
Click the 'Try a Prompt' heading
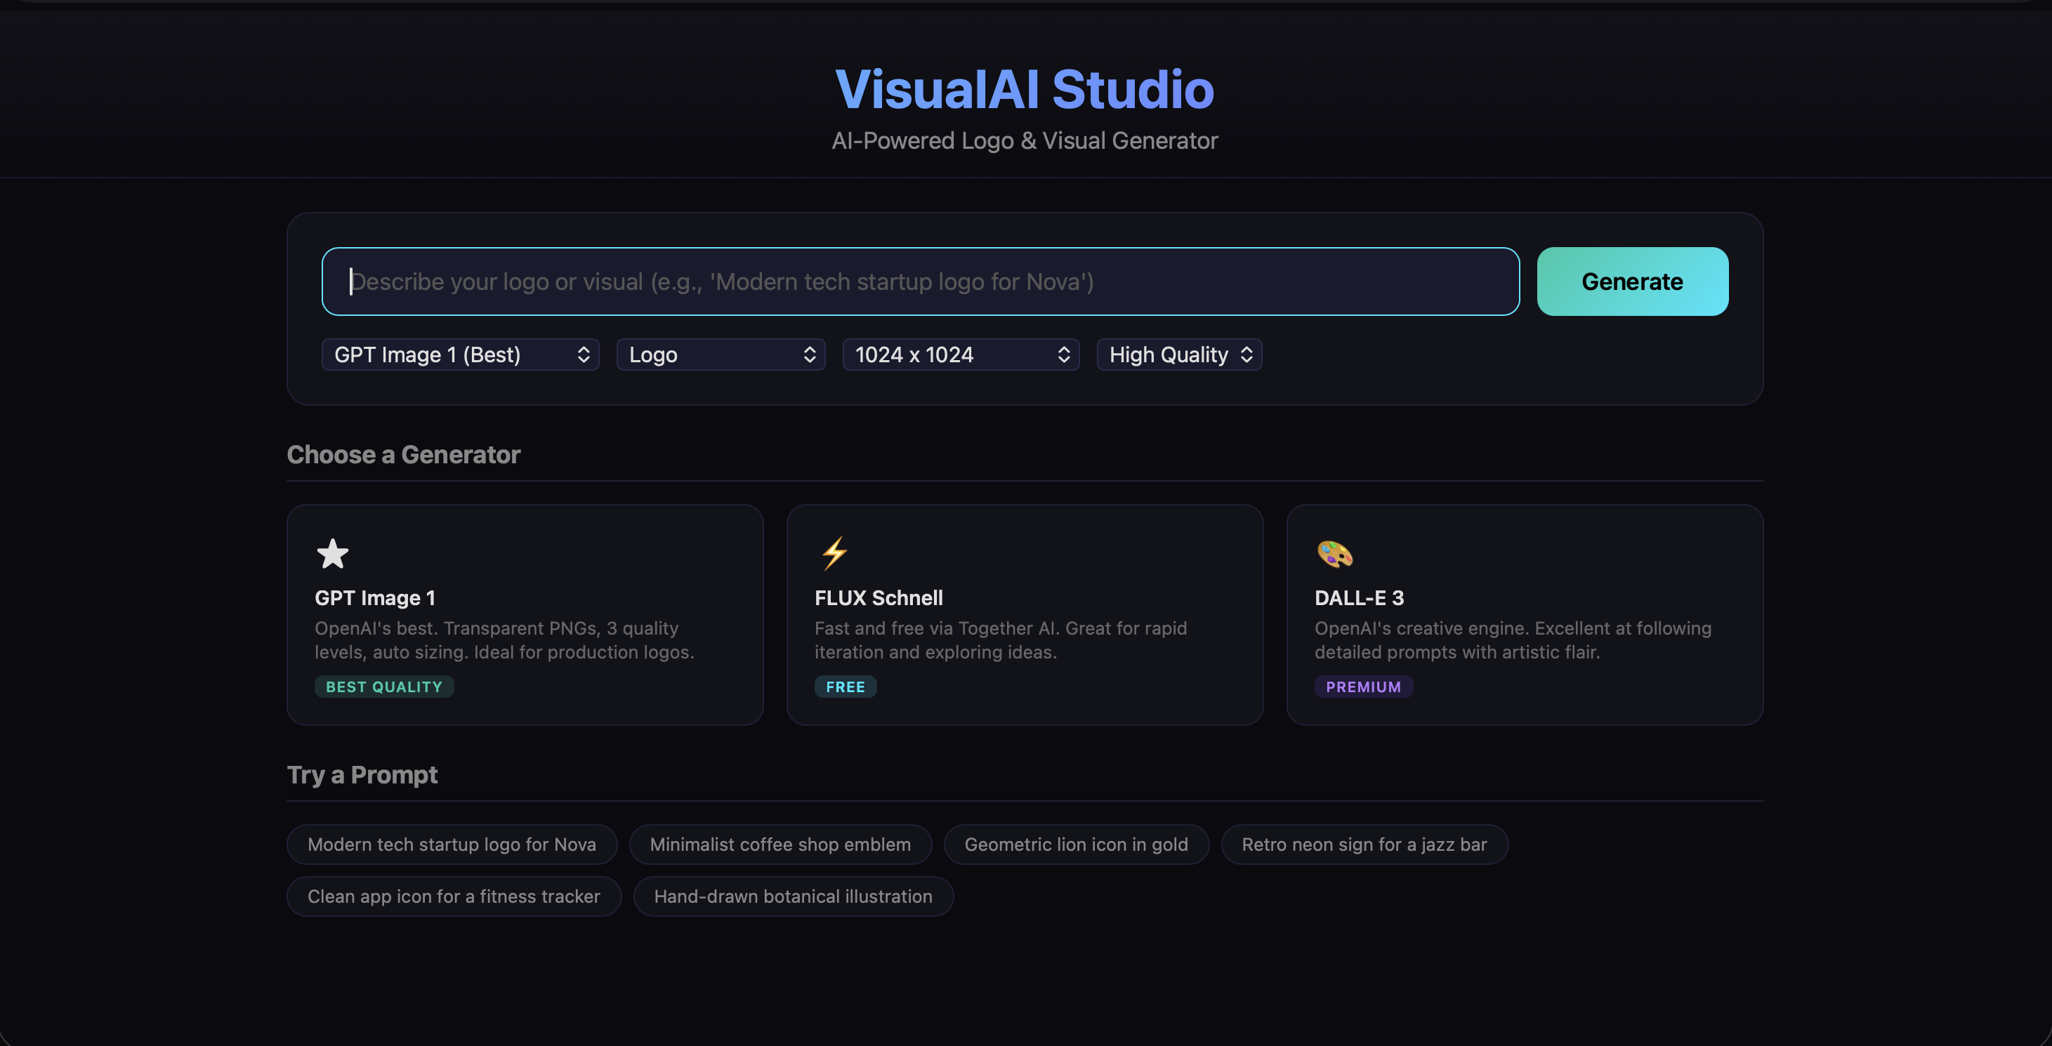(362, 774)
